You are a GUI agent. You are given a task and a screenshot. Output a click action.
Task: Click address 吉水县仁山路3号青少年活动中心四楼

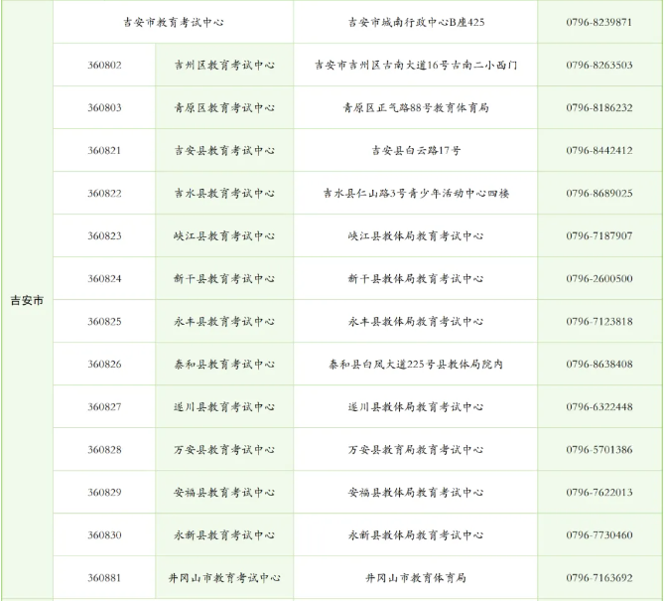click(416, 193)
